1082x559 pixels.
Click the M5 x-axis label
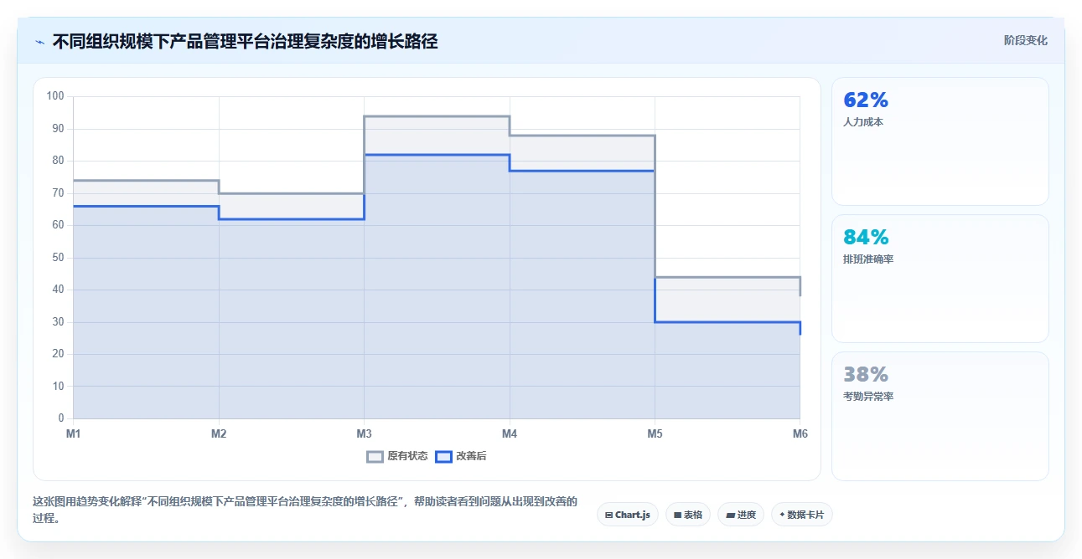click(655, 433)
